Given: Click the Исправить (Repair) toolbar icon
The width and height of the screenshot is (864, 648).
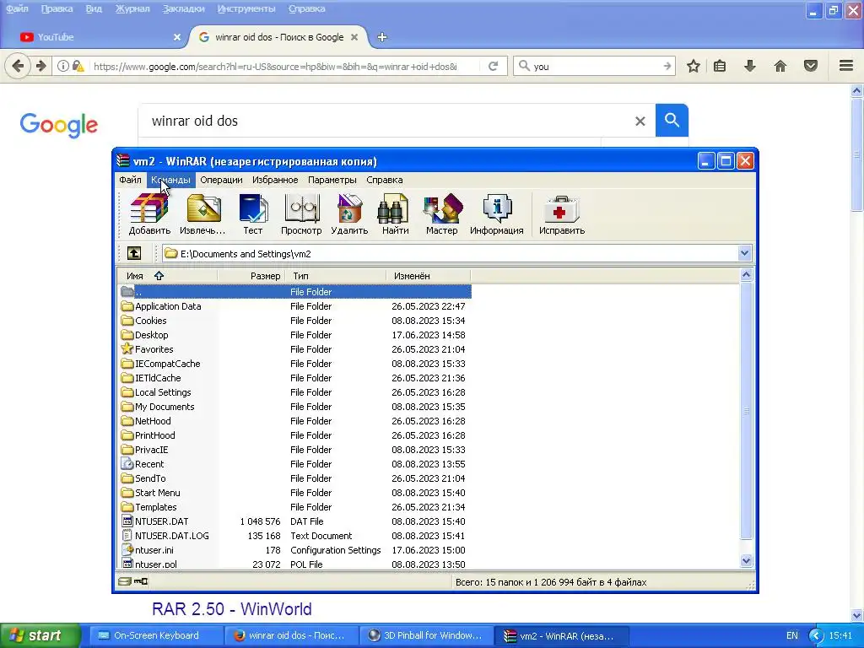Looking at the screenshot, I should (561, 214).
